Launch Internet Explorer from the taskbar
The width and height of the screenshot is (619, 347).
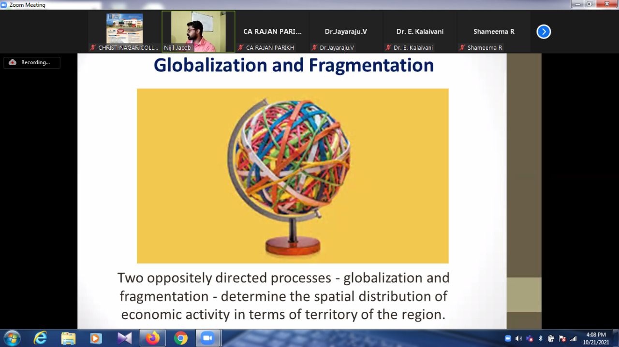(x=40, y=338)
